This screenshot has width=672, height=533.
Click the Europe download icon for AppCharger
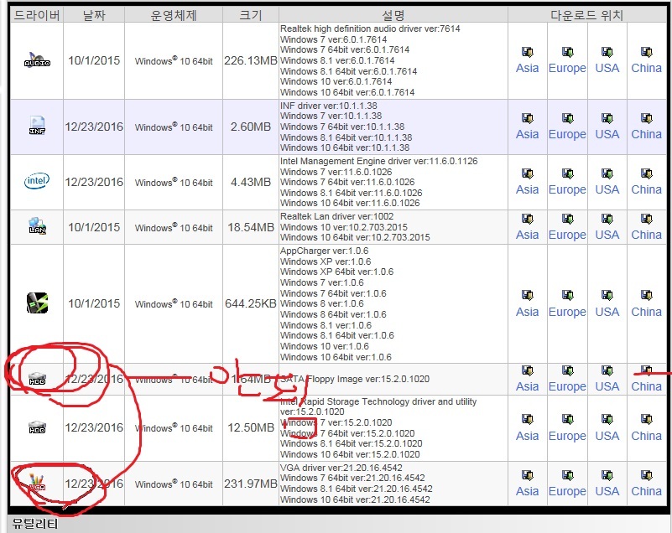point(567,295)
